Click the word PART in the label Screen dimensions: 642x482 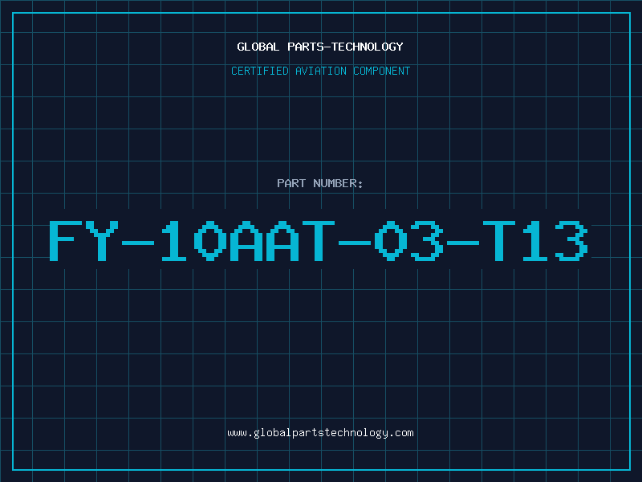[291, 183]
